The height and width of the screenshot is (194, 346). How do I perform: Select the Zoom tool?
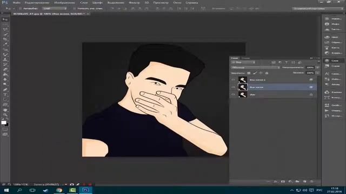point(5,115)
